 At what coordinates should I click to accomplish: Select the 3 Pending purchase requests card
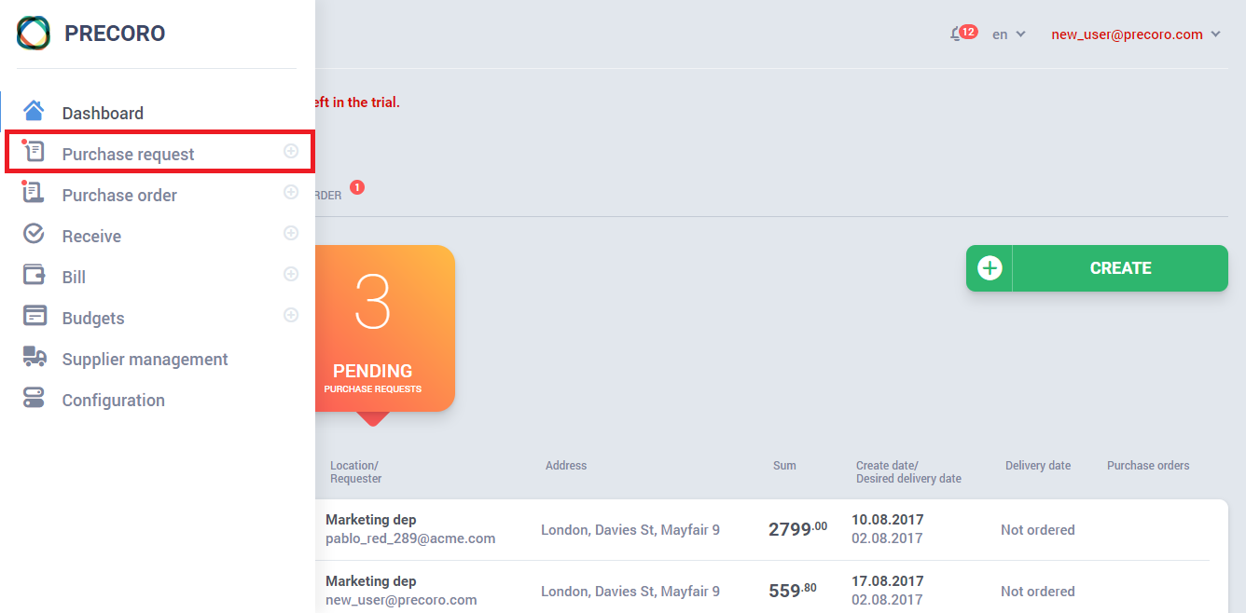384,328
